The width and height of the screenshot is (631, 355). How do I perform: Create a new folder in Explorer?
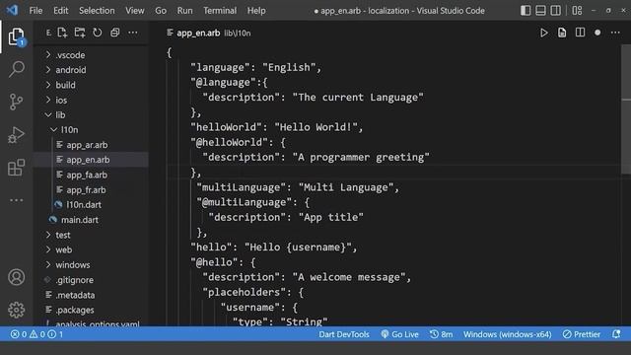click(80, 33)
